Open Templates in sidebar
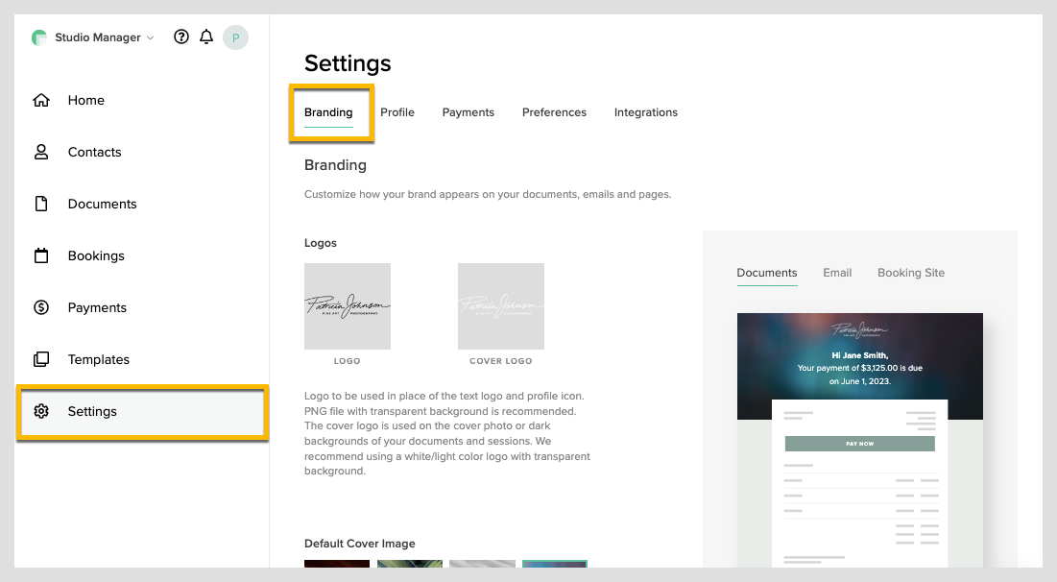This screenshot has height=582, width=1057. [99, 359]
